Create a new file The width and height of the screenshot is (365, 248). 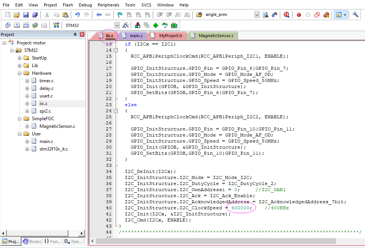[x=7, y=14]
